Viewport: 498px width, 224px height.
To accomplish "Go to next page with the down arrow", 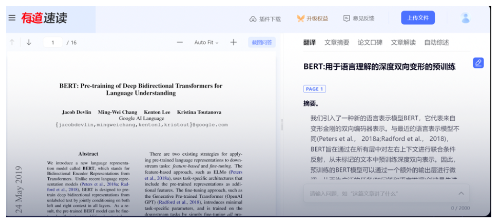I will pos(29,42).
